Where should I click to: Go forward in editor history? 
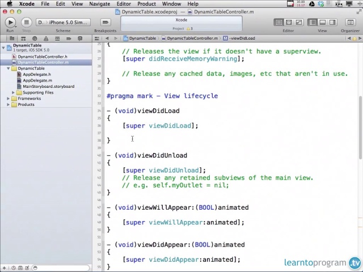coord(116,39)
